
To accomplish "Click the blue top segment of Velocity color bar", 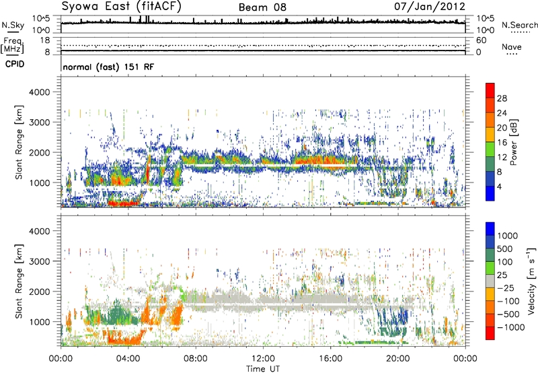I will pyautogui.click(x=490, y=229).
